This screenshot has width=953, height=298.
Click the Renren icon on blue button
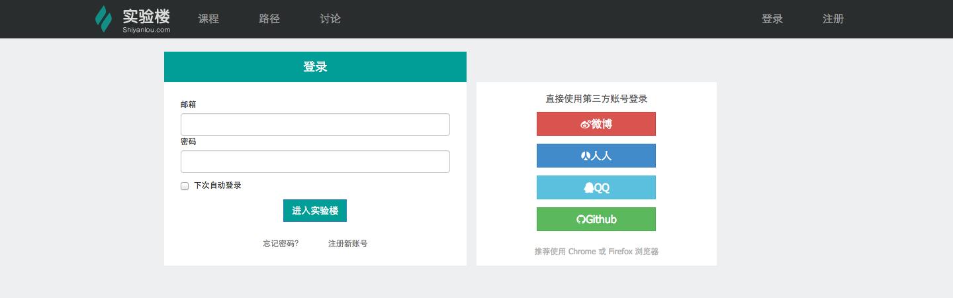point(586,156)
